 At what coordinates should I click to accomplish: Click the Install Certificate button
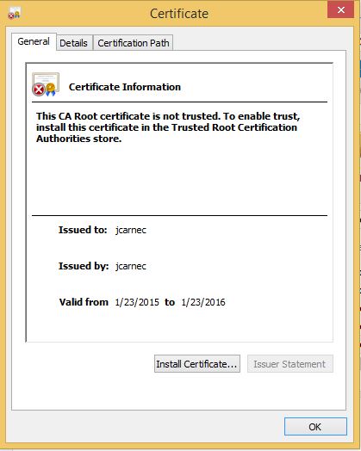point(197,364)
